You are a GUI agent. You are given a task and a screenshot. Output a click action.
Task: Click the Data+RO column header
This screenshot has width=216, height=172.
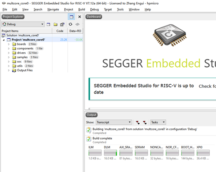click(x=75, y=31)
